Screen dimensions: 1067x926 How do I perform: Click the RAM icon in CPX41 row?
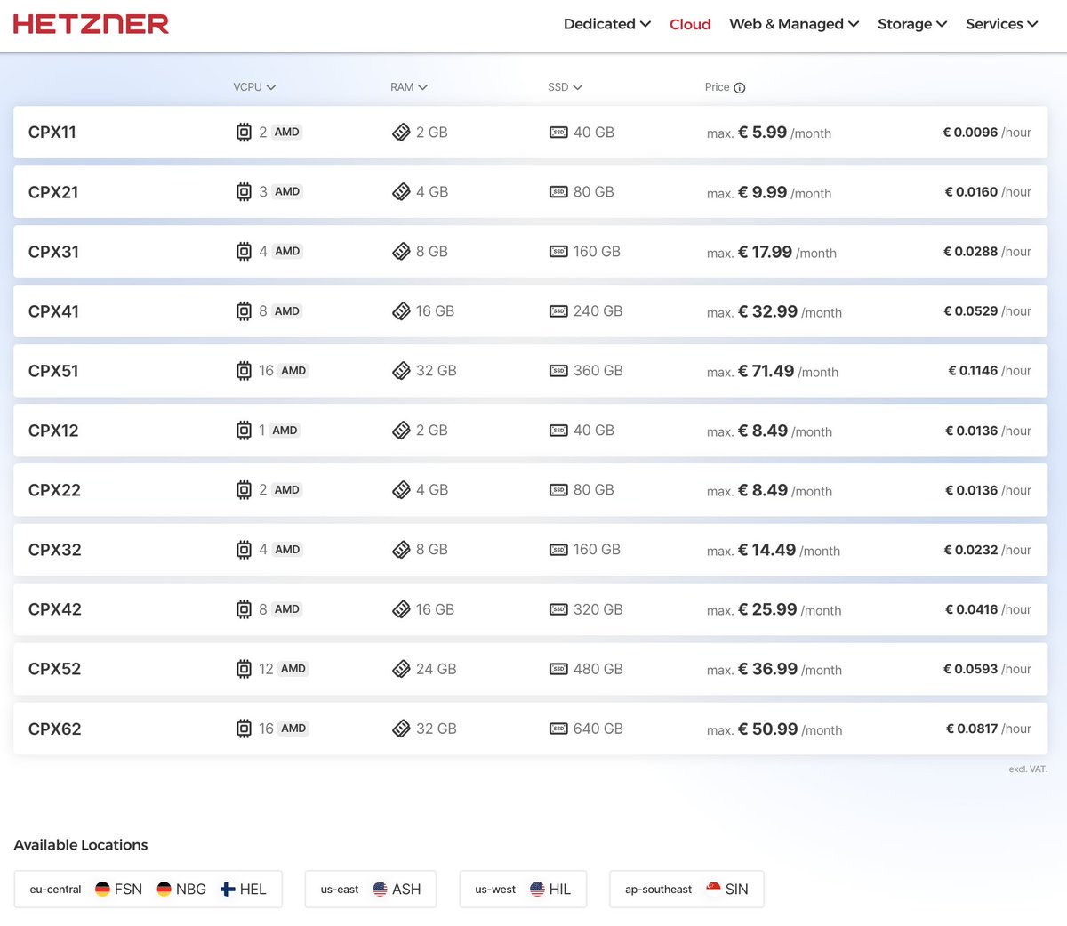tap(401, 311)
